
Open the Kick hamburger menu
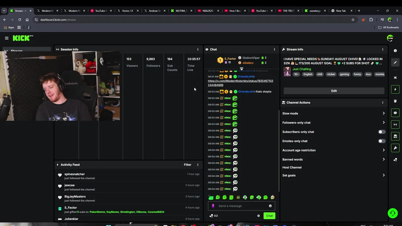7,38
